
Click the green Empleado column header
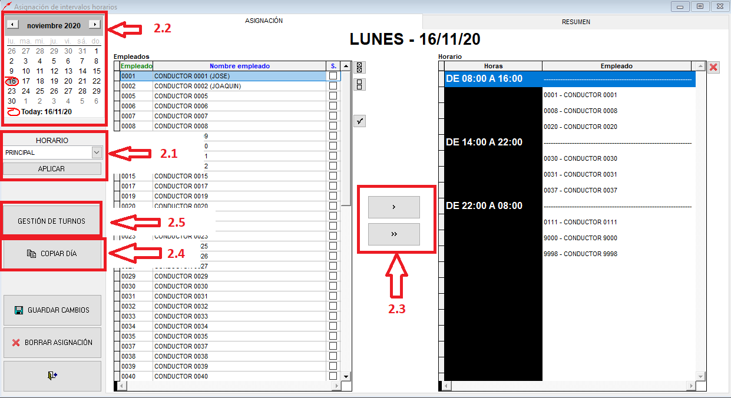pos(136,66)
